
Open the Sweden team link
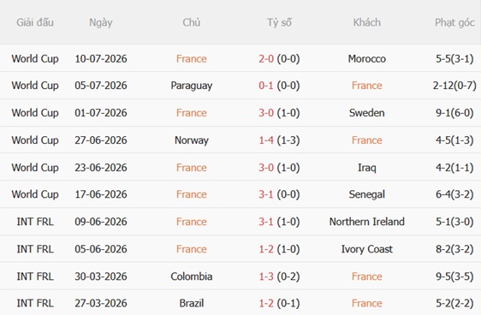(x=367, y=113)
